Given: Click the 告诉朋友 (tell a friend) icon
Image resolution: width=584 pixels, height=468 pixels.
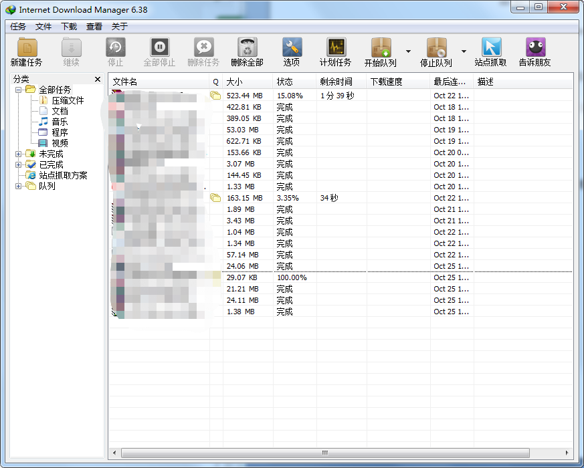Looking at the screenshot, I should pos(536,47).
